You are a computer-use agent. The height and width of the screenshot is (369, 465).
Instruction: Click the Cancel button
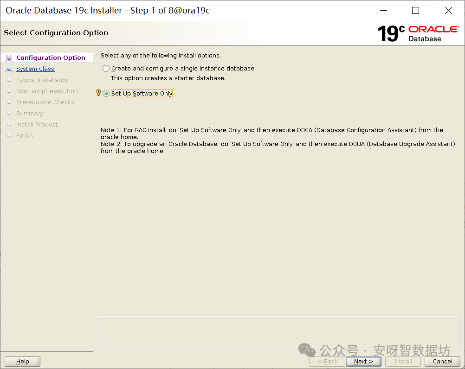click(x=442, y=361)
